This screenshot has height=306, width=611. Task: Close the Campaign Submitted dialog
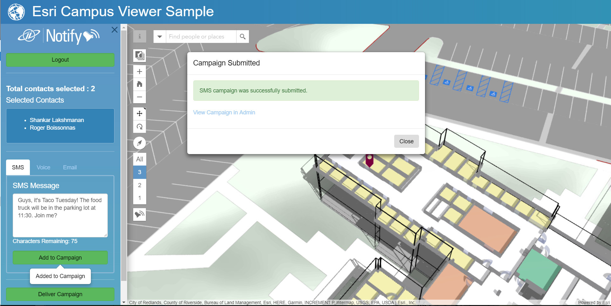coord(406,141)
